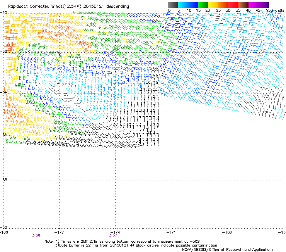Click the '-54' latitude axis label
Screen dimensions: 286x252
tap(3, 92)
